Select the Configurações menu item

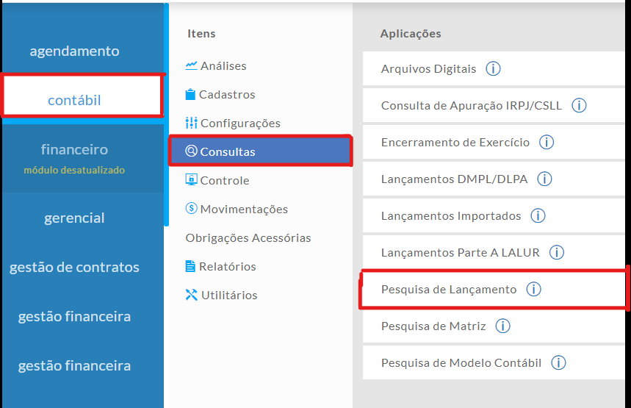click(x=240, y=124)
